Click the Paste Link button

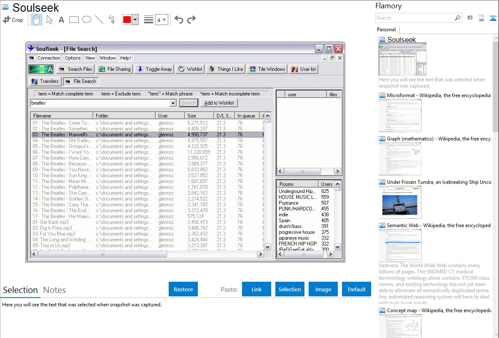click(x=257, y=289)
